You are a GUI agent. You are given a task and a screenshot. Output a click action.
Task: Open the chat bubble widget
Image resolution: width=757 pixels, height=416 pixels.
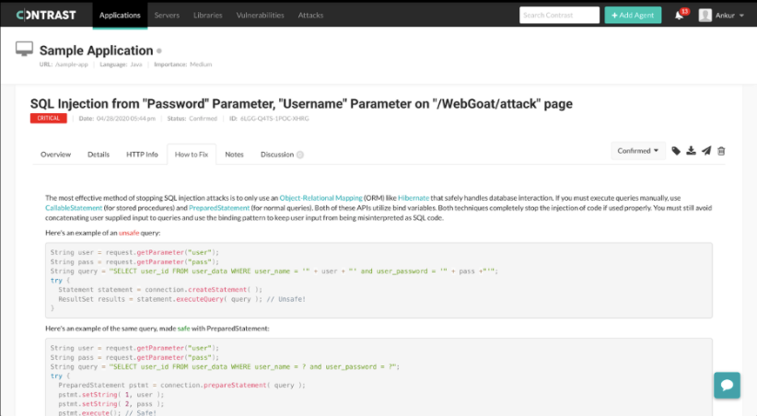click(727, 385)
